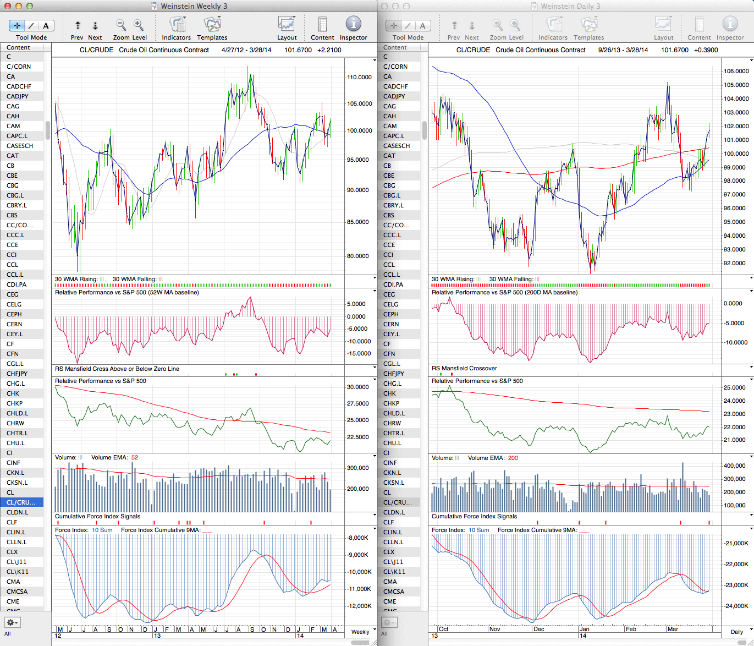This screenshot has width=754, height=646.
Task: Select the crosshair tool in Weekly window
Action: click(x=17, y=25)
